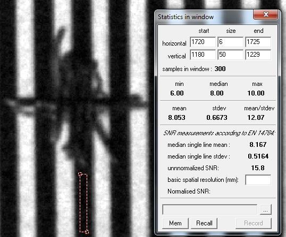Click the median value 8.00

[217, 93]
